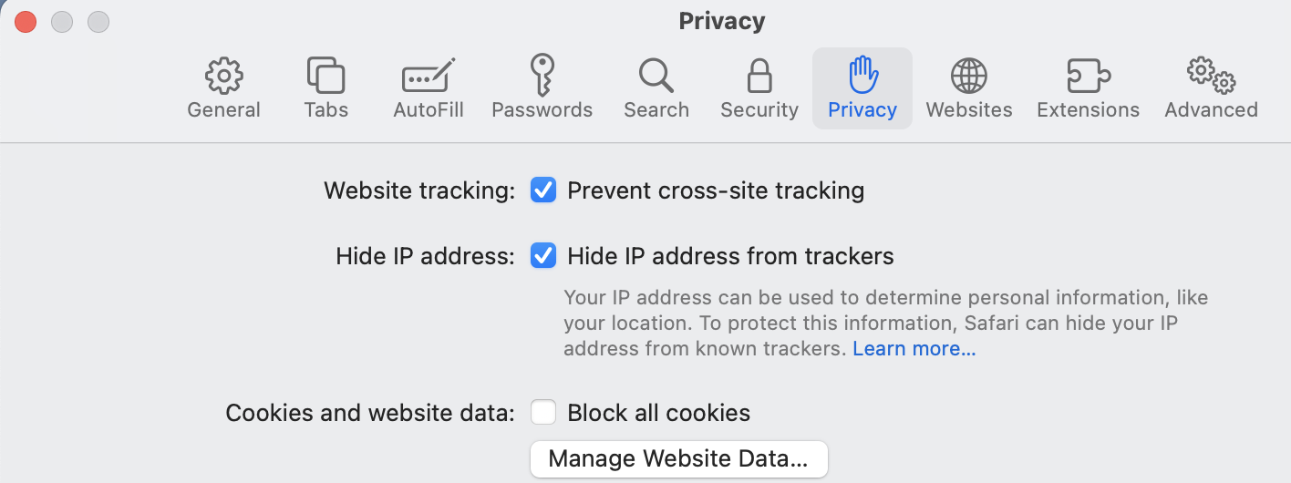
Task: Click the Privacy window title text
Action: tap(721, 21)
